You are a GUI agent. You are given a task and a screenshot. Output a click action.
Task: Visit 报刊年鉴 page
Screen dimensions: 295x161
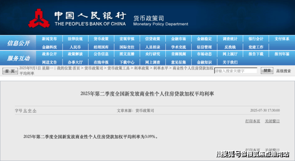(282, 54)
